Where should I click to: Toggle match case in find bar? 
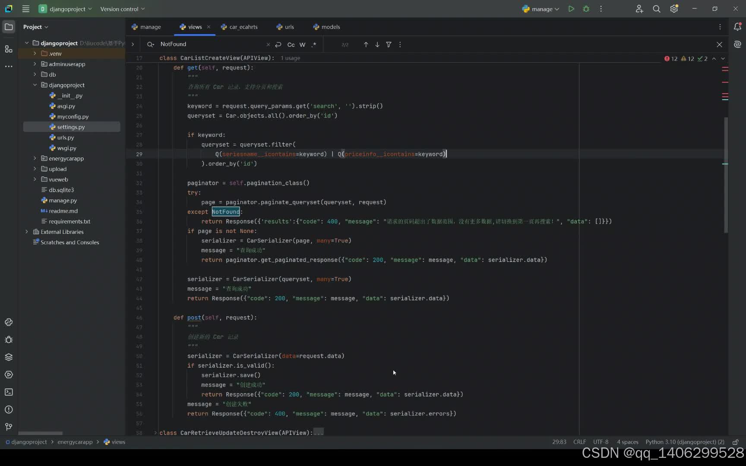291,44
